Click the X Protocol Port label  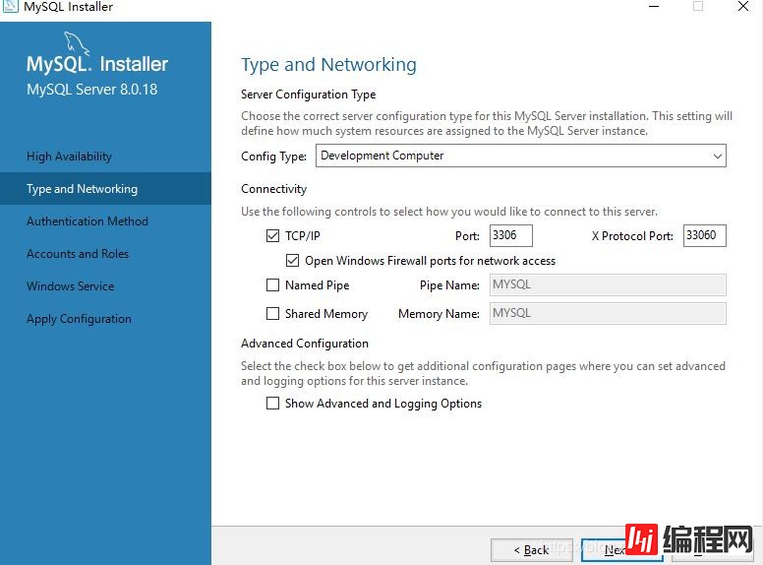pyautogui.click(x=632, y=236)
